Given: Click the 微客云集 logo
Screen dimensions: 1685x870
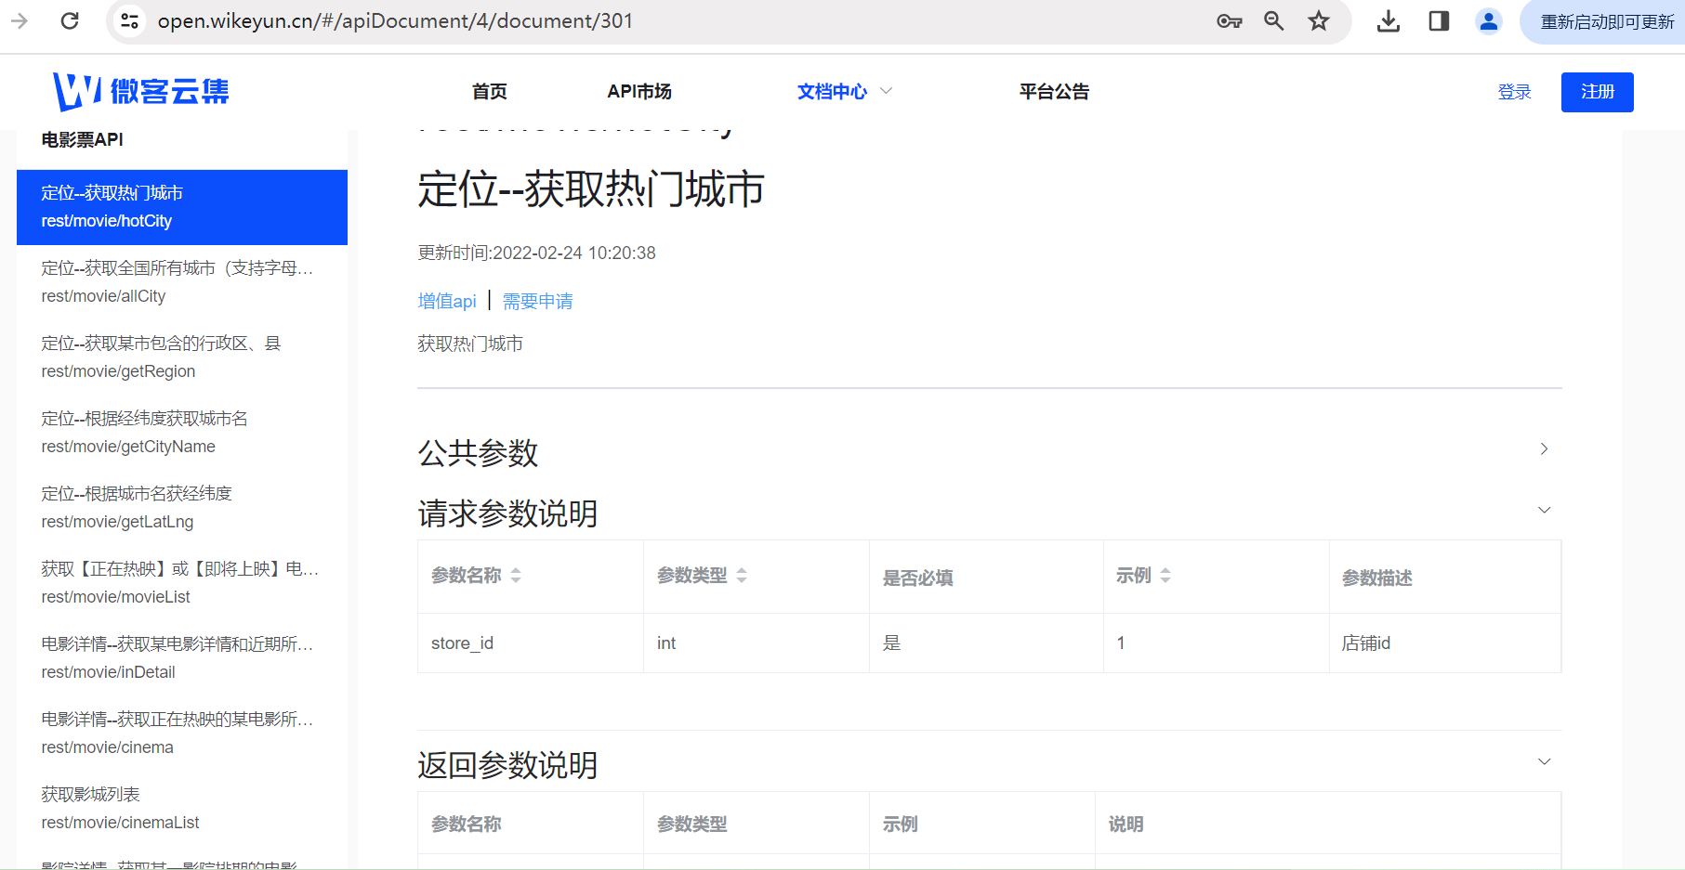Looking at the screenshot, I should (140, 91).
